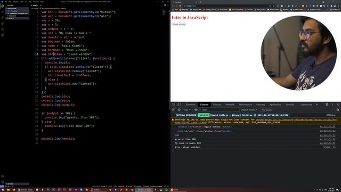This screenshot has height=192, width=341.
Task: Close the script.js editor tab
Action: point(40,5)
